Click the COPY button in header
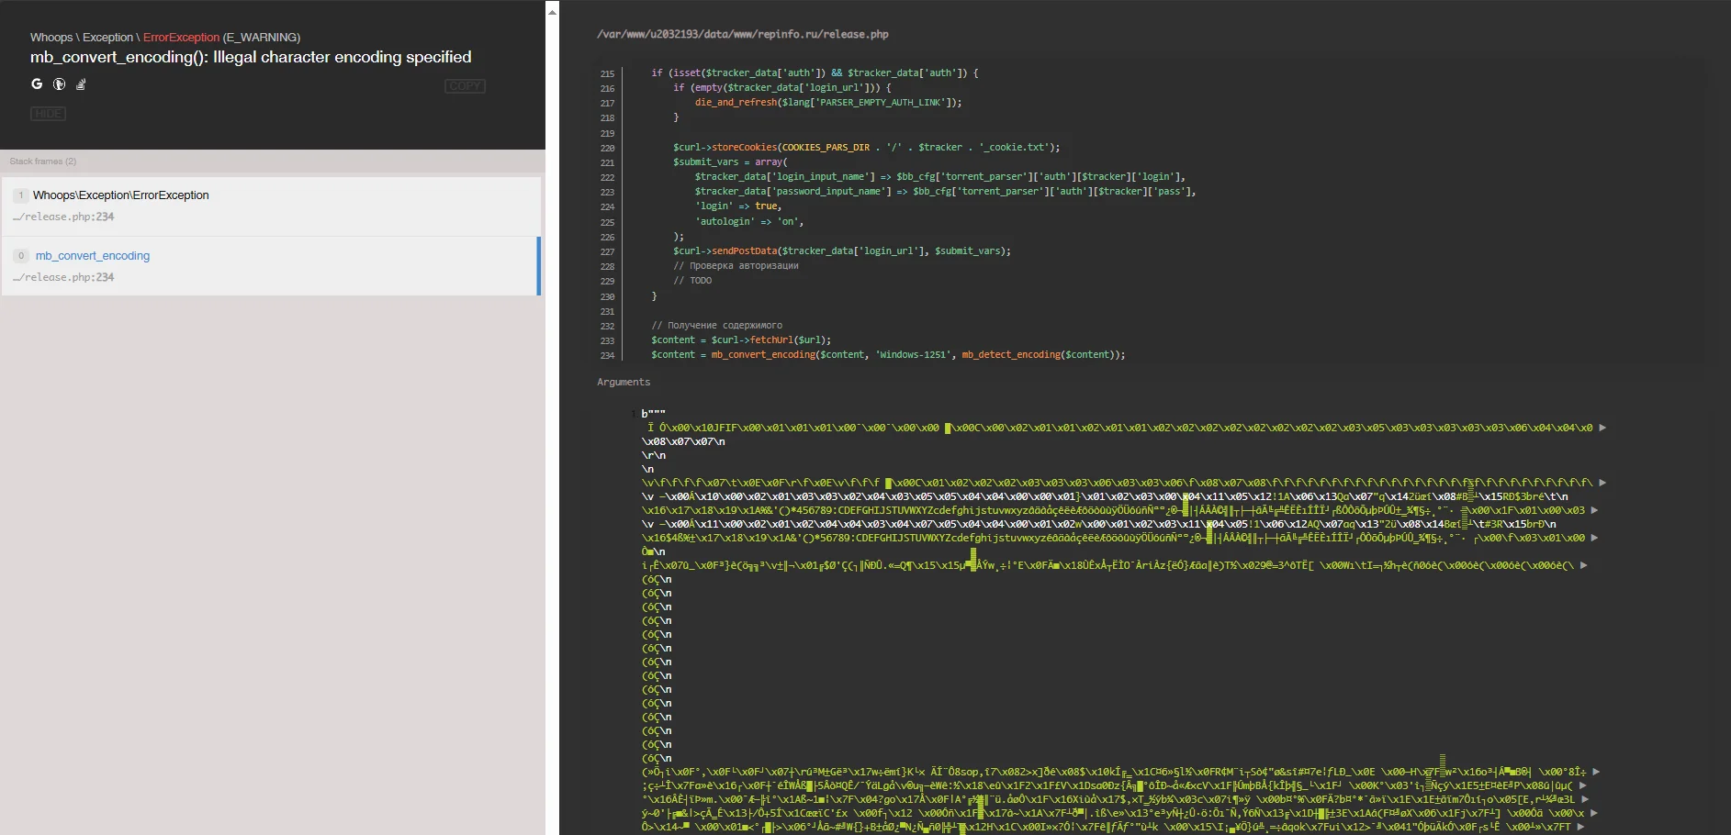The height and width of the screenshot is (835, 1731). click(465, 86)
